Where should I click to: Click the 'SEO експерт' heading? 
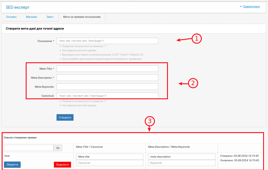[x=18, y=7]
